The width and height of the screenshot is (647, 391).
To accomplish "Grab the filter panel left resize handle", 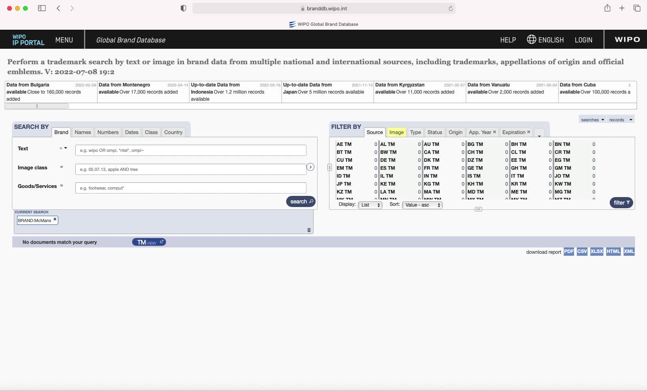I will point(329,167).
